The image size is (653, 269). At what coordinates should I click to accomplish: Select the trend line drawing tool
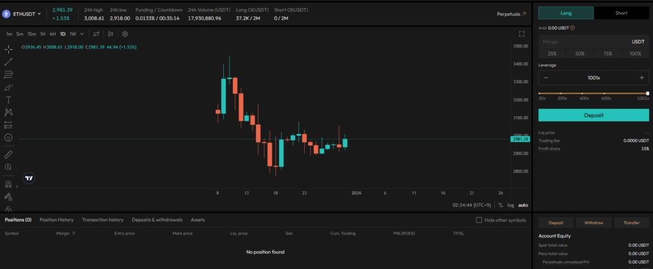point(8,62)
